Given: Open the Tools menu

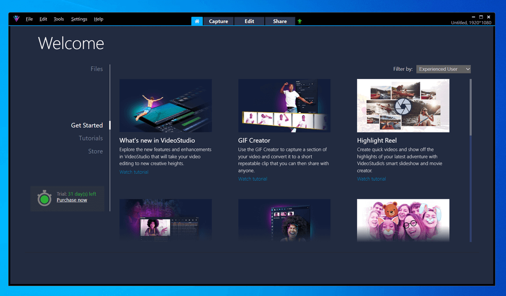Looking at the screenshot, I should pos(59,19).
